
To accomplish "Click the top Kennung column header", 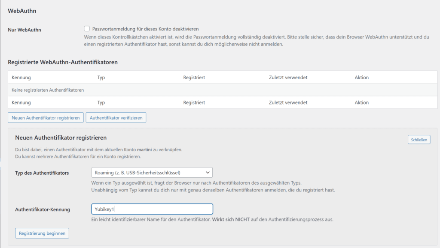I will pos(21,78).
